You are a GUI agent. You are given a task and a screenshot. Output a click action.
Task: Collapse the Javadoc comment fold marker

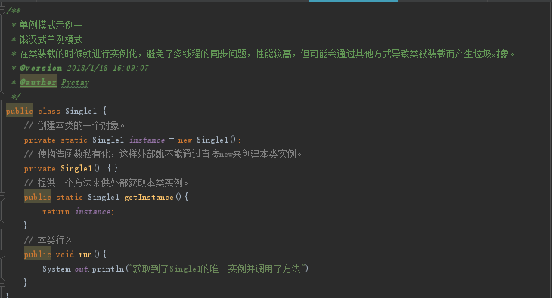(2, 11)
